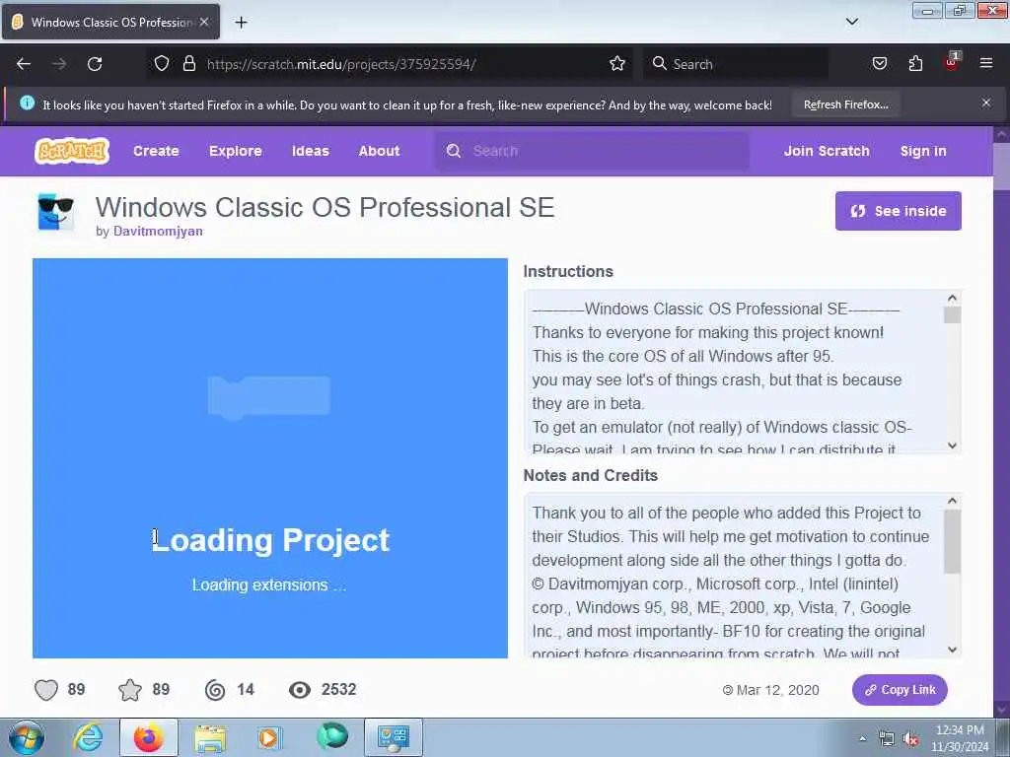Open the See inside project editor
This screenshot has width=1010, height=757.
(898, 211)
